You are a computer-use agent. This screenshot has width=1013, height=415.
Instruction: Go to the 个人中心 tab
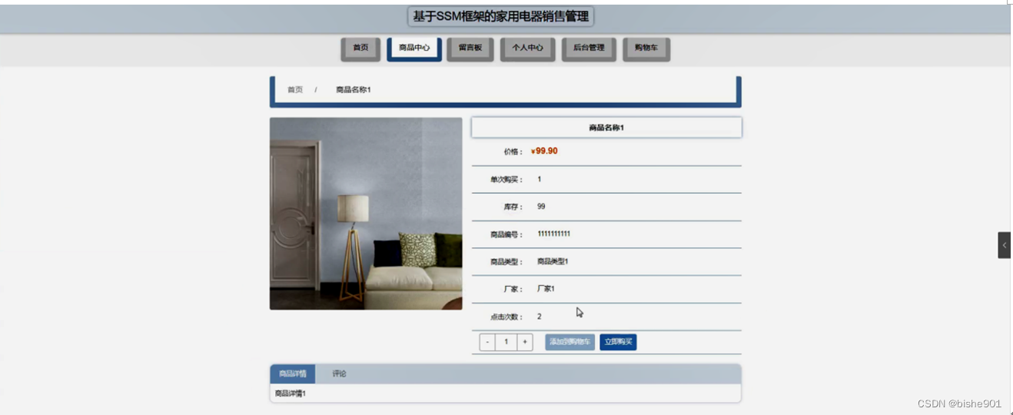coord(527,48)
